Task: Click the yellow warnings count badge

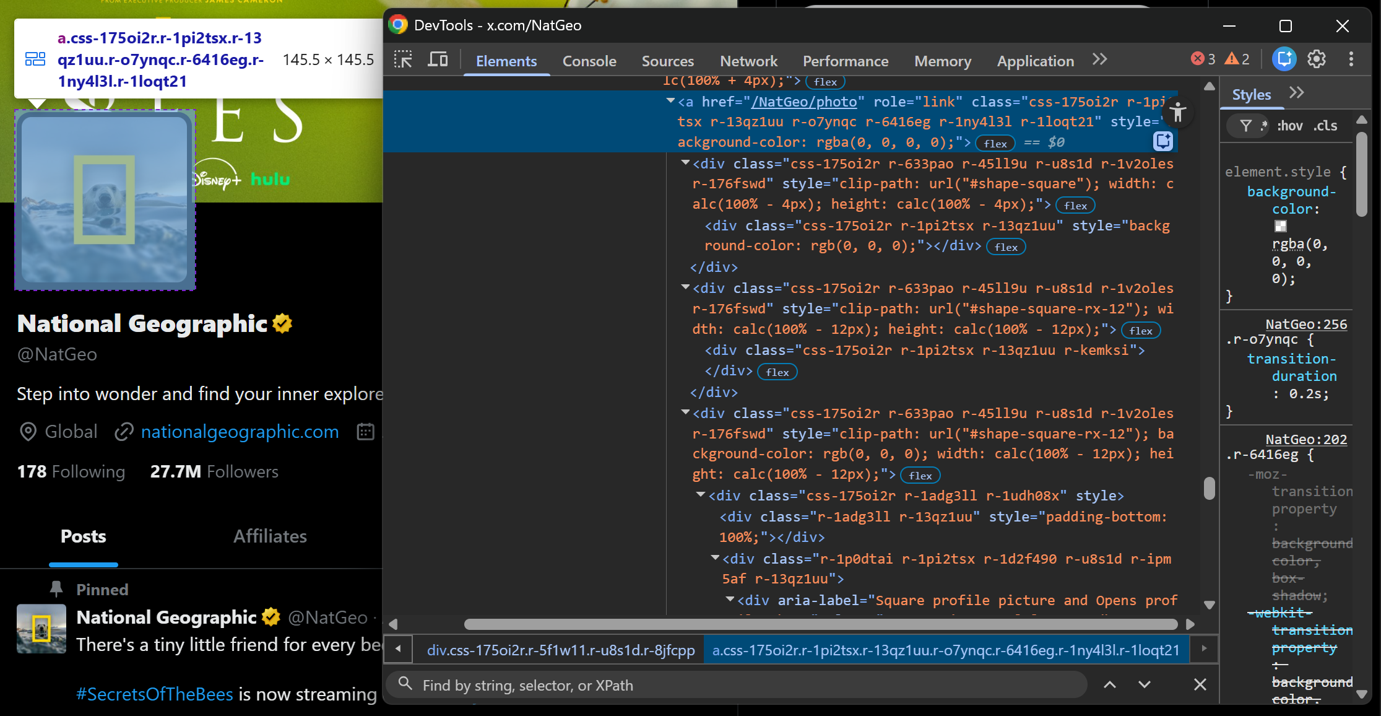Action: [x=1237, y=59]
